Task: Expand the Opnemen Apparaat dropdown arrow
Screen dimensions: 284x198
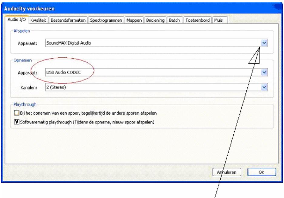Action: [x=264, y=72]
